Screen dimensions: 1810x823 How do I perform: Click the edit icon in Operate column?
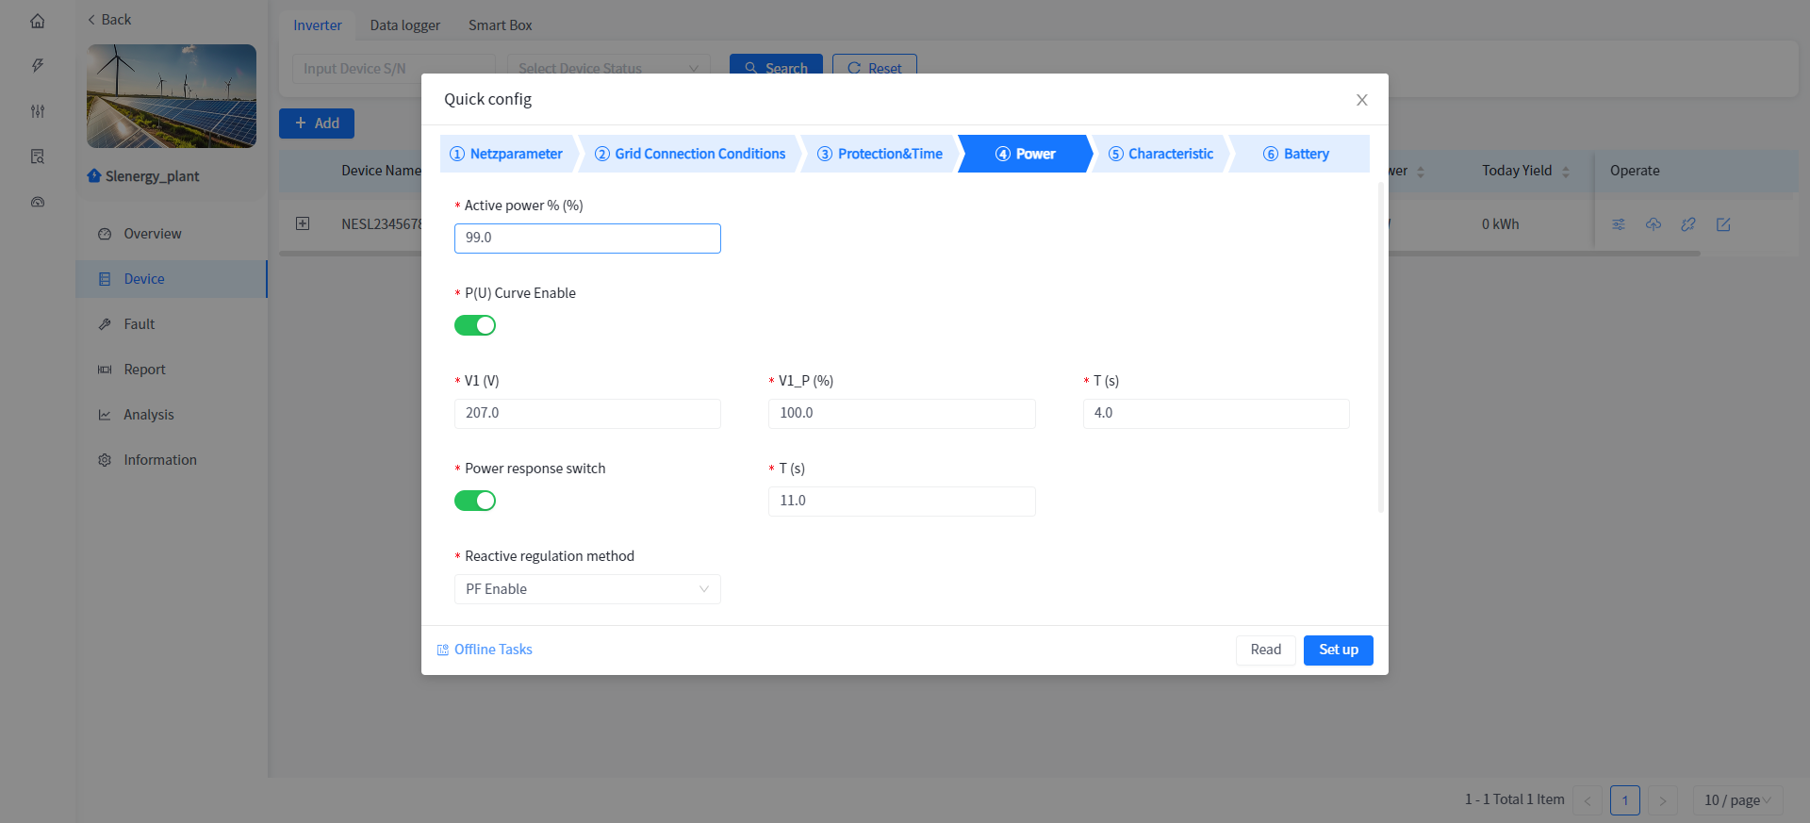coord(1723,224)
